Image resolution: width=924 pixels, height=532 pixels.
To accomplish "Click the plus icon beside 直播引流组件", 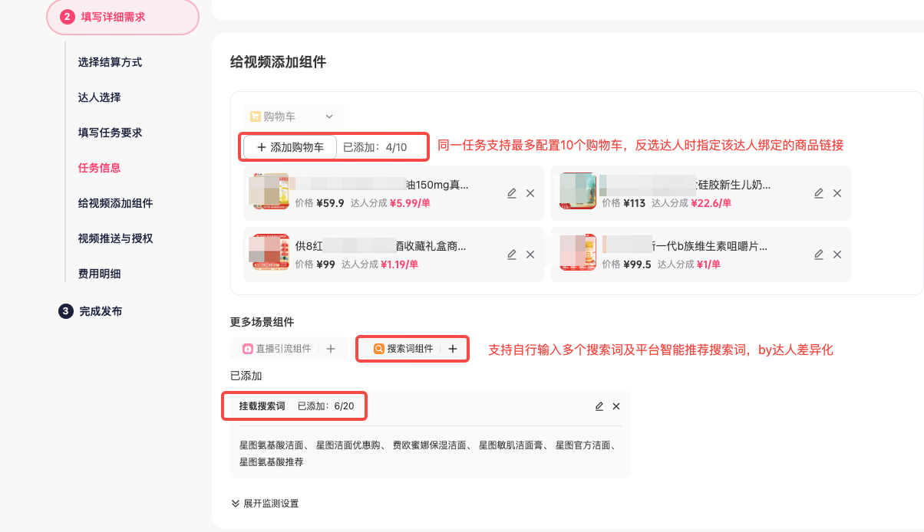I will (x=331, y=349).
